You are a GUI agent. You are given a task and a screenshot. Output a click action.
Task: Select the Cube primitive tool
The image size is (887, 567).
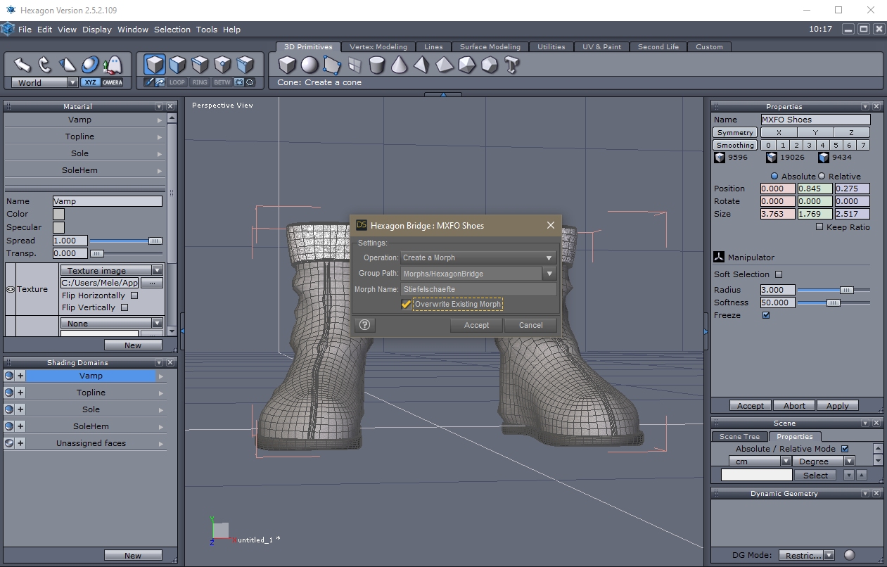pos(287,65)
